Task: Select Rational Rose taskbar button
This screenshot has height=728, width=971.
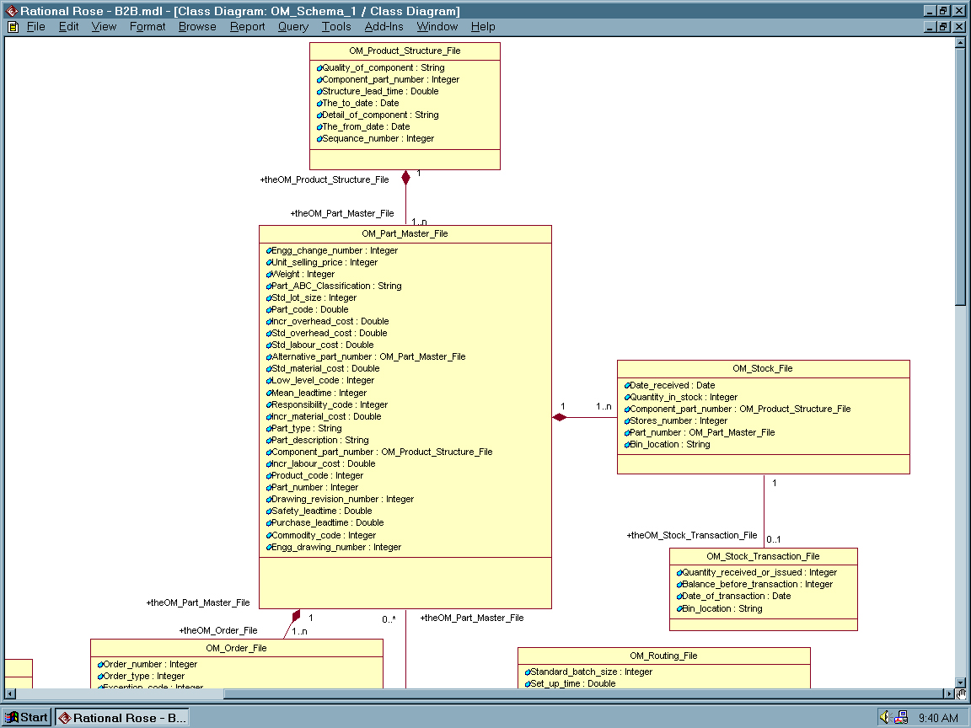Action: tap(122, 718)
